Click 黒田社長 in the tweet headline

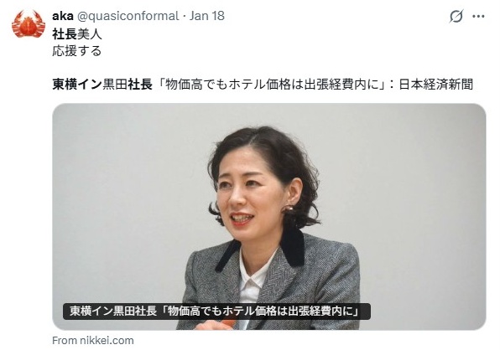(x=128, y=85)
